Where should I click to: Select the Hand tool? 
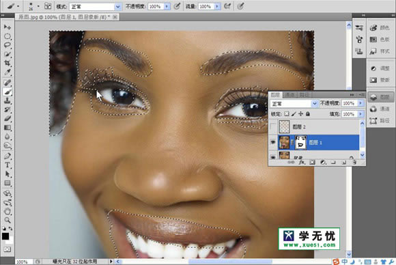tap(8, 212)
